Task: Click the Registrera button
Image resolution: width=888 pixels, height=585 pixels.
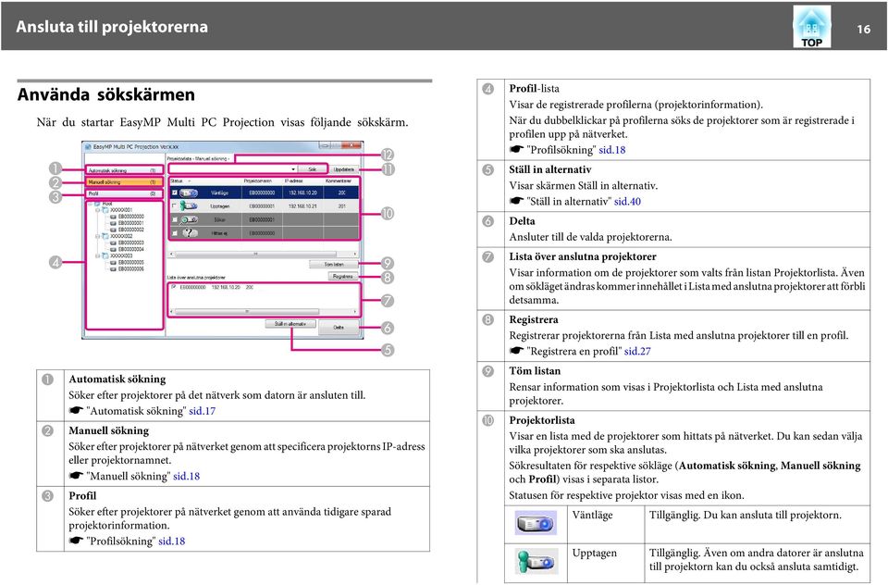Action: [343, 276]
